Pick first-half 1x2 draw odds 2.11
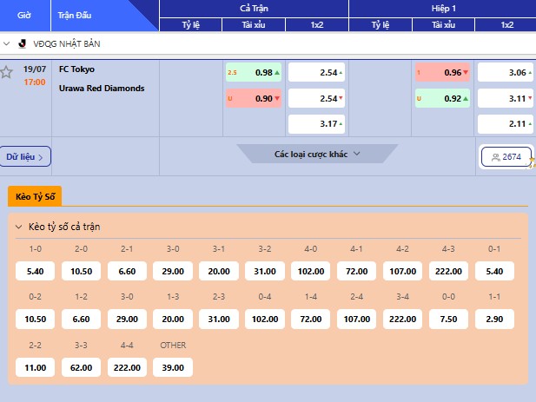536x402 pixels. tap(506, 123)
